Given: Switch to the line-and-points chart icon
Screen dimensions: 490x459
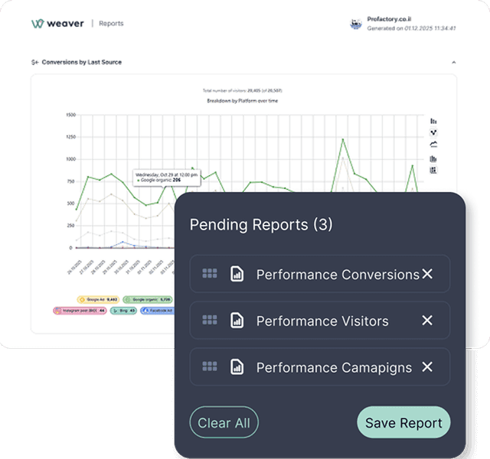Looking at the screenshot, I should [x=433, y=132].
